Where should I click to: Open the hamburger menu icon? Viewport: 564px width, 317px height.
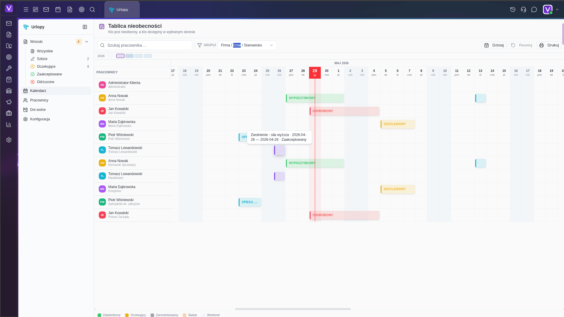(x=26, y=9)
